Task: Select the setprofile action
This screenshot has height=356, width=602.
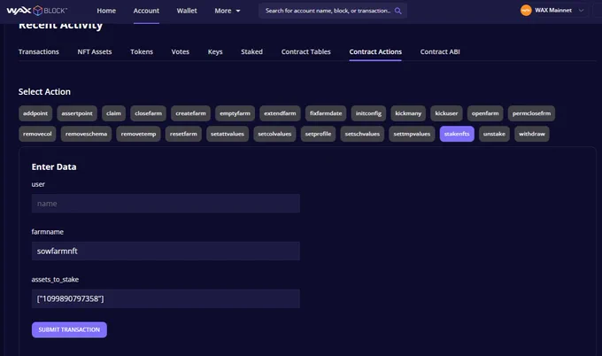Action: (319, 134)
